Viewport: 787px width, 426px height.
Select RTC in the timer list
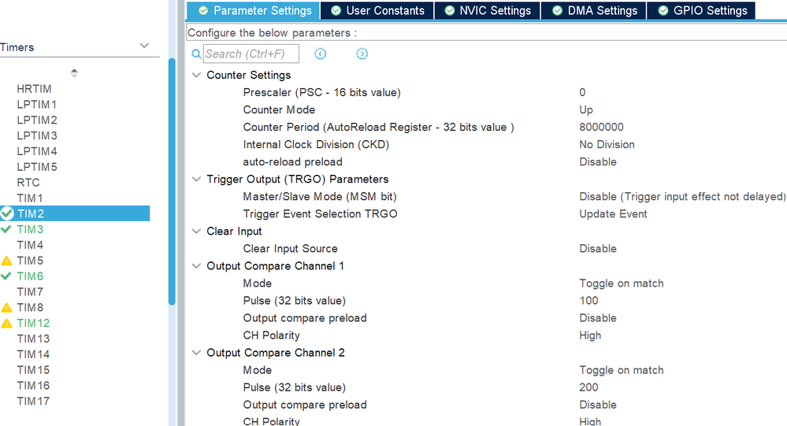pos(28,183)
